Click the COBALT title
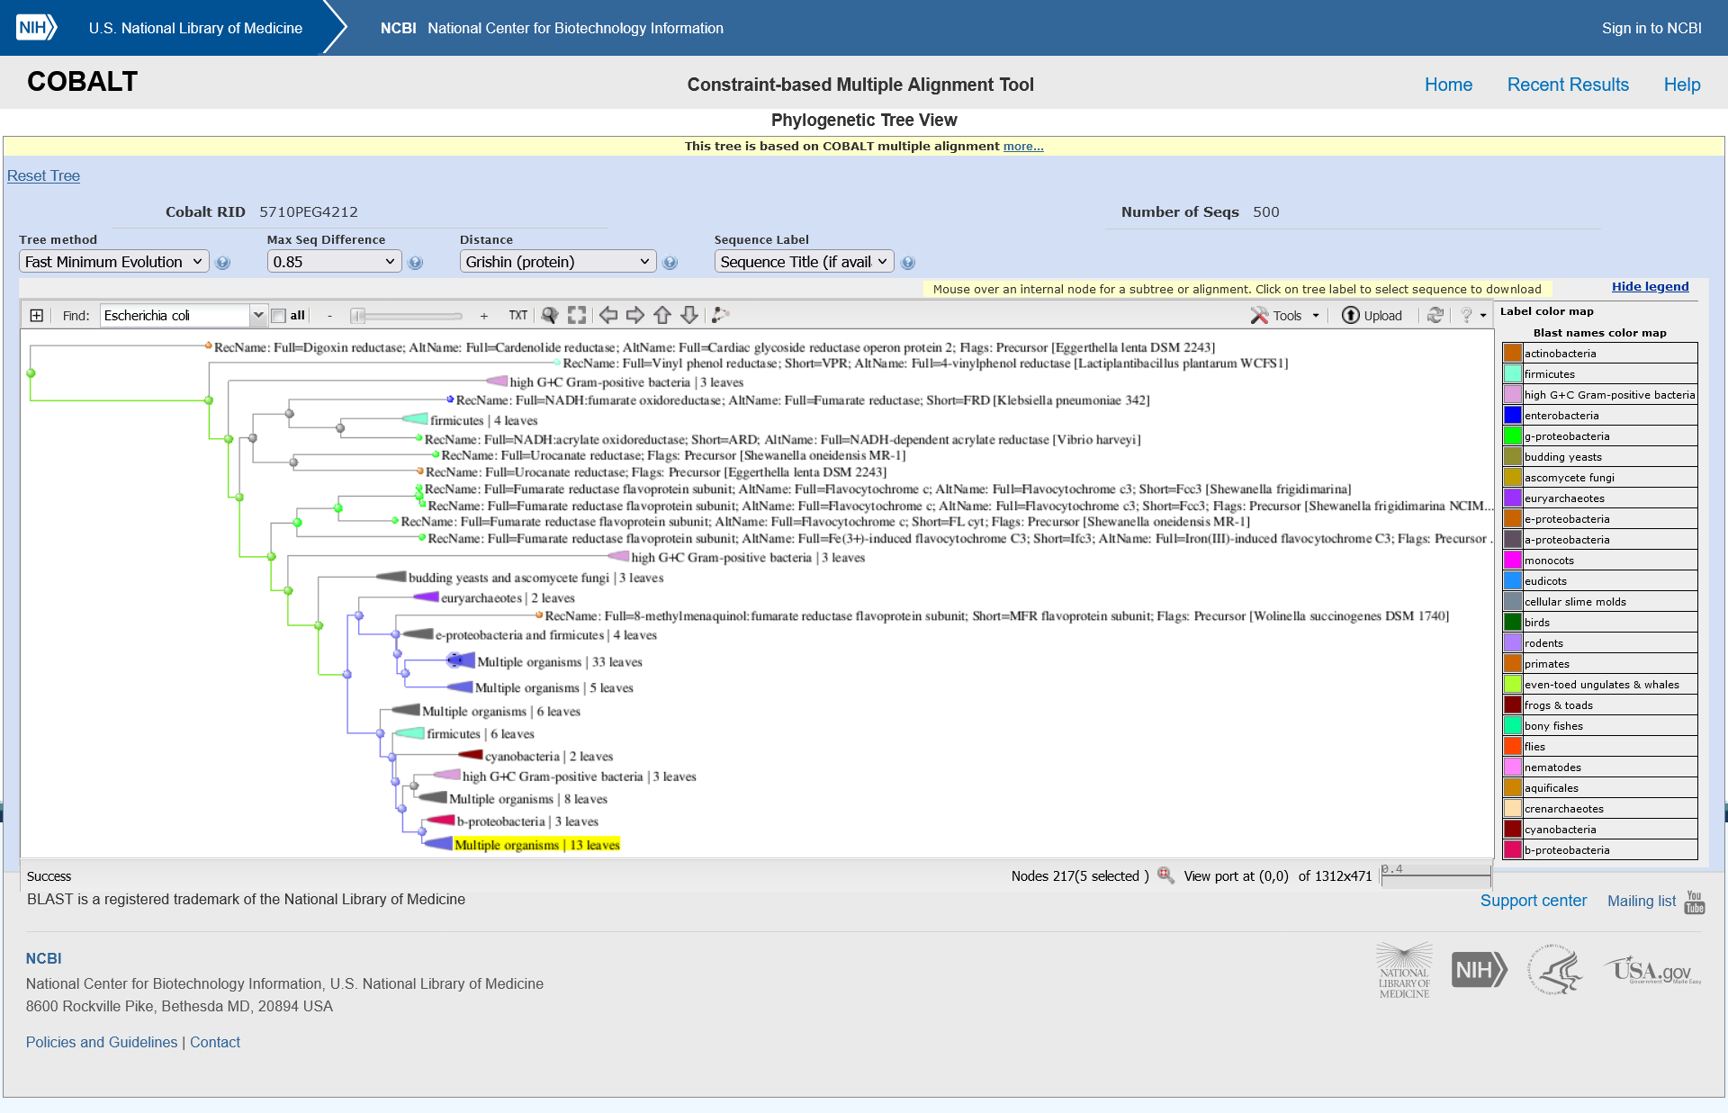The image size is (1728, 1113). [82, 82]
